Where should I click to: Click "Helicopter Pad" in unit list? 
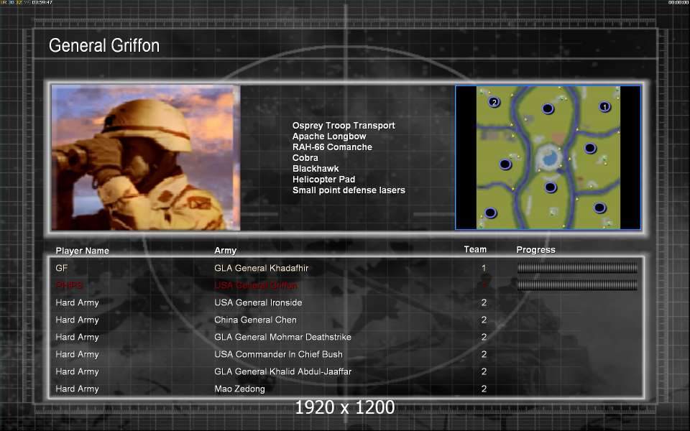click(x=323, y=180)
